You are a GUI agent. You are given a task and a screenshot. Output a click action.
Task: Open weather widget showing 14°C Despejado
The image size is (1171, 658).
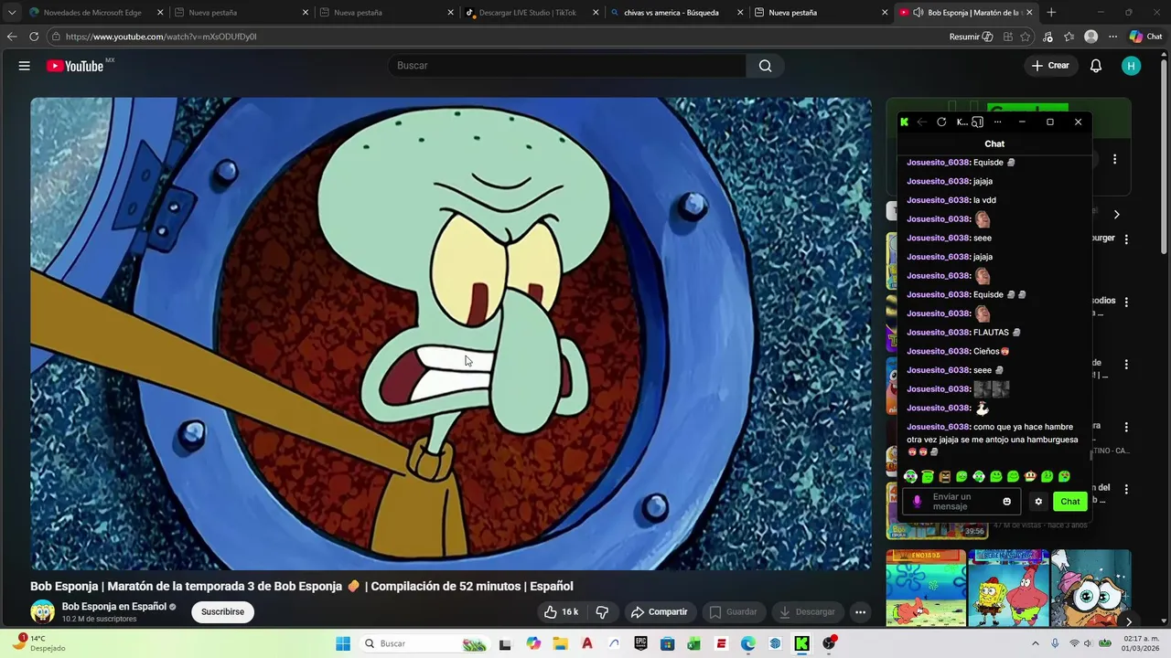pyautogui.click(x=39, y=643)
